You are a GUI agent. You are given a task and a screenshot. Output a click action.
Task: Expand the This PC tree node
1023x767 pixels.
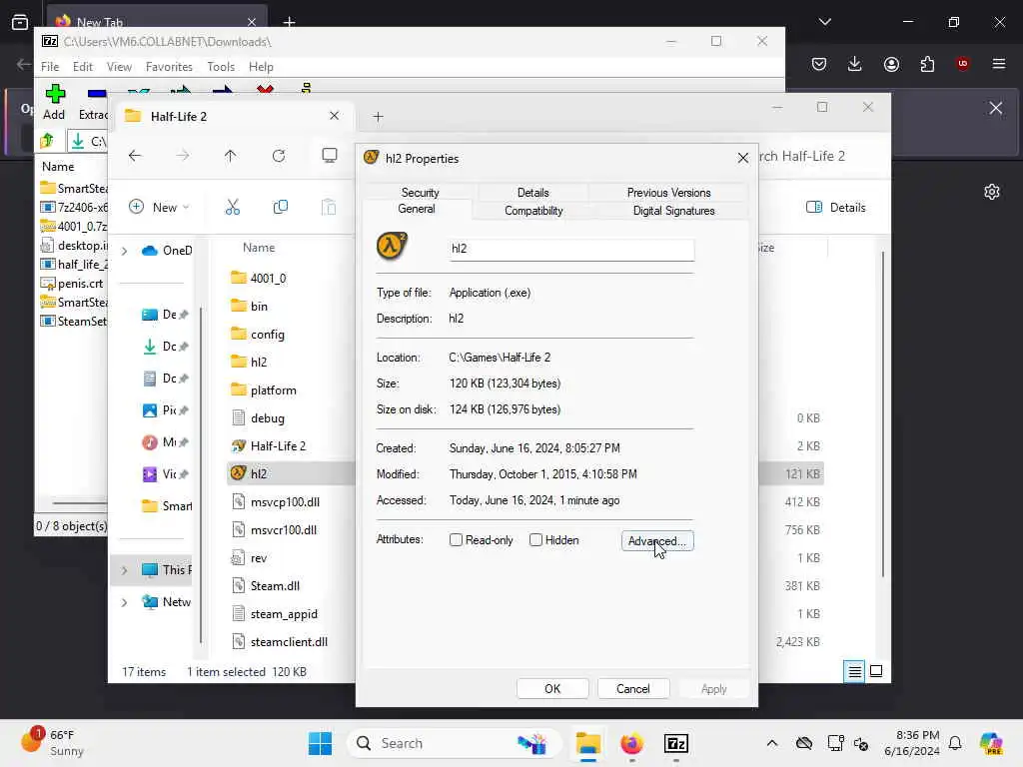click(x=124, y=570)
